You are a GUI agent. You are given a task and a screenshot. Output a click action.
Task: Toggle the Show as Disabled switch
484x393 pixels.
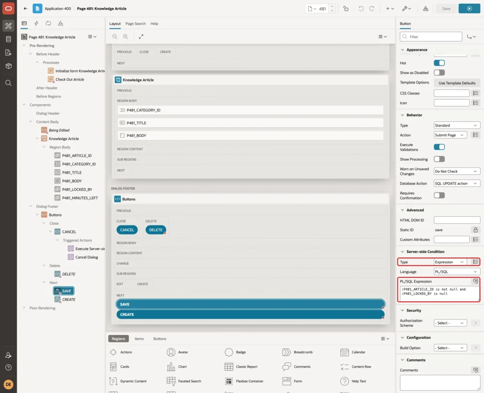pos(439,72)
